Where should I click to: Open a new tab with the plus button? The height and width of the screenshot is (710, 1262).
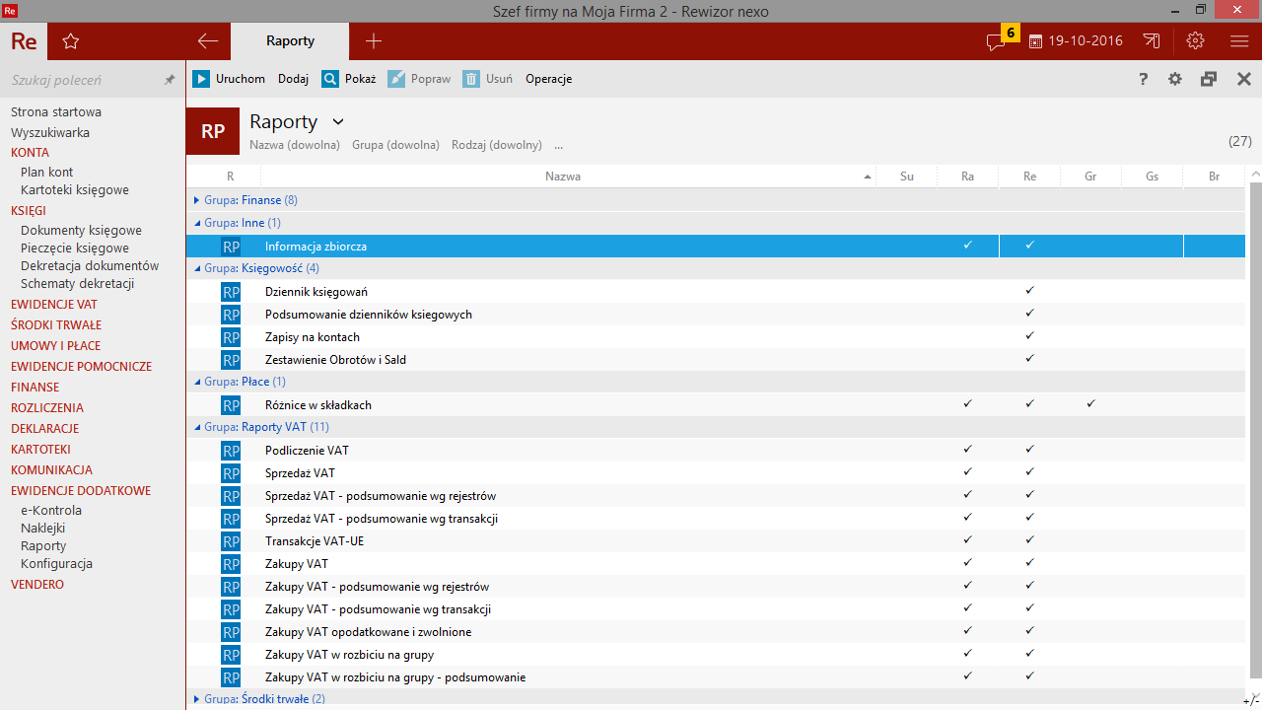(373, 41)
